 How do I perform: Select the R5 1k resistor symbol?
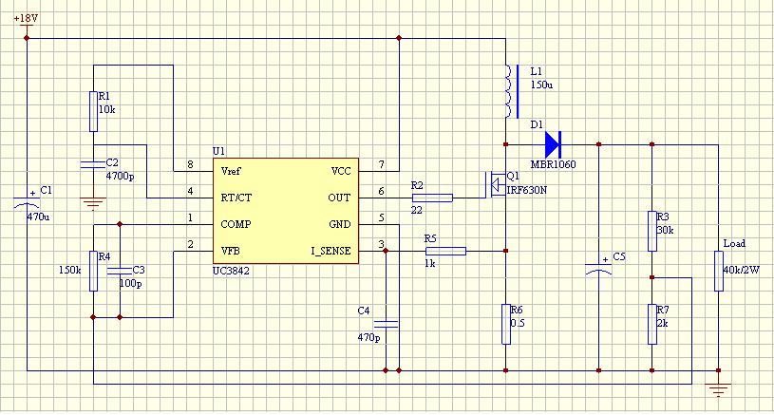point(445,251)
